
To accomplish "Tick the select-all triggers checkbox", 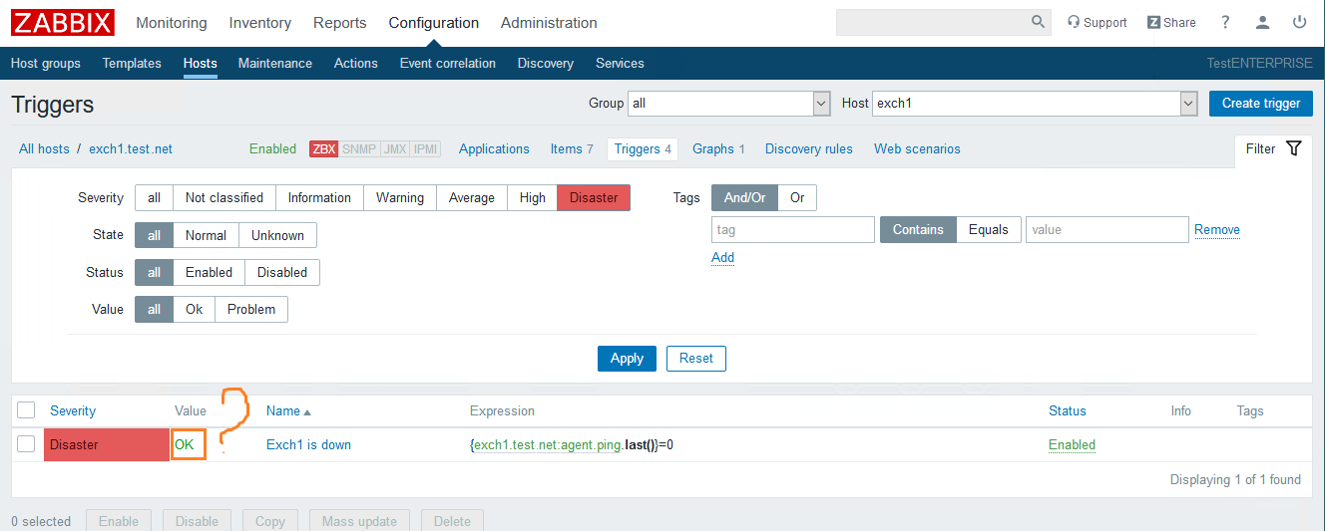I will coord(26,410).
